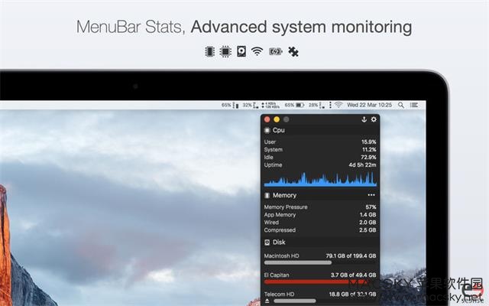Click the Memory Pressure label

(x=286, y=207)
